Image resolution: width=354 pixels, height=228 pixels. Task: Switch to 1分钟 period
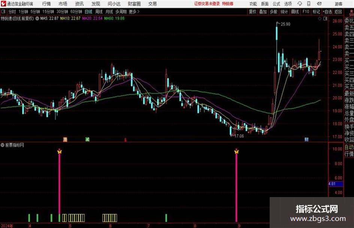tap(23, 12)
